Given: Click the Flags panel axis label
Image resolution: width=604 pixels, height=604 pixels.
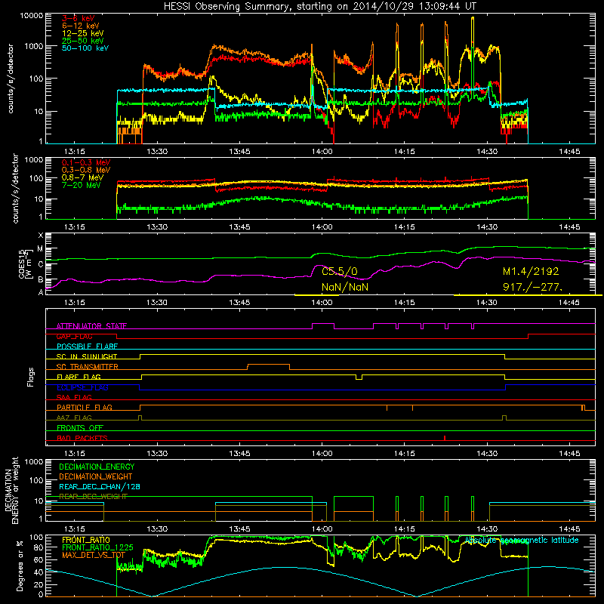Looking at the screenshot, I should 31,377.
